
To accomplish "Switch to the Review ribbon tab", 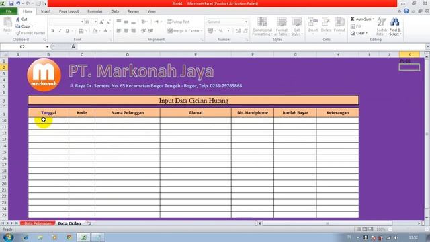I will point(133,11).
